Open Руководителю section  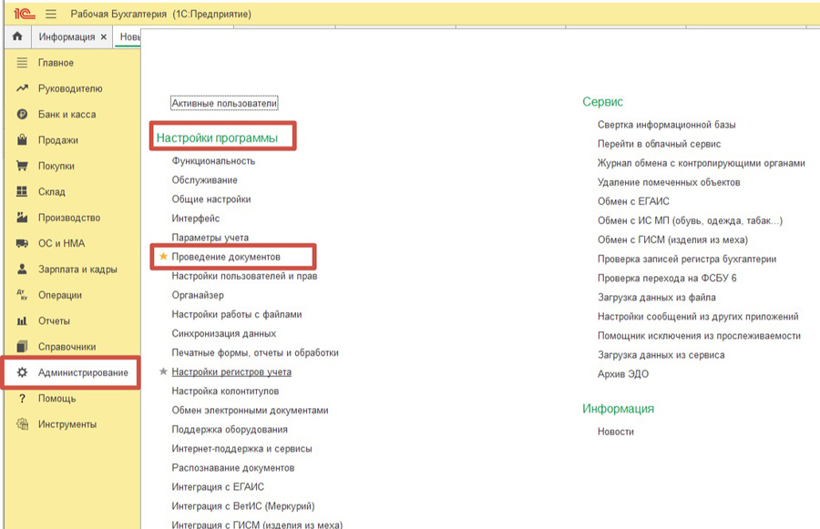point(70,88)
